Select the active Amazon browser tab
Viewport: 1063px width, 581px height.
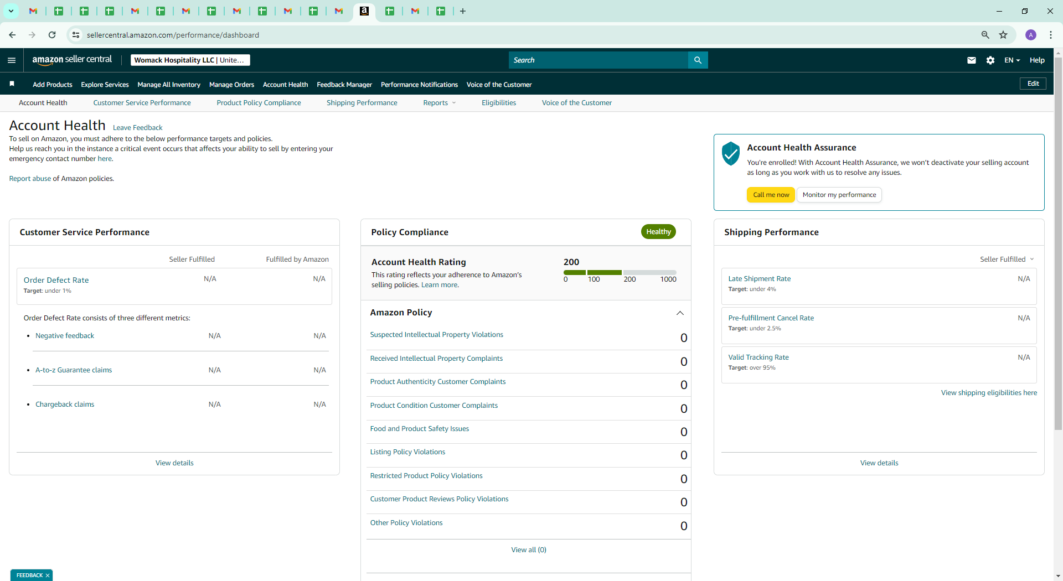[364, 11]
